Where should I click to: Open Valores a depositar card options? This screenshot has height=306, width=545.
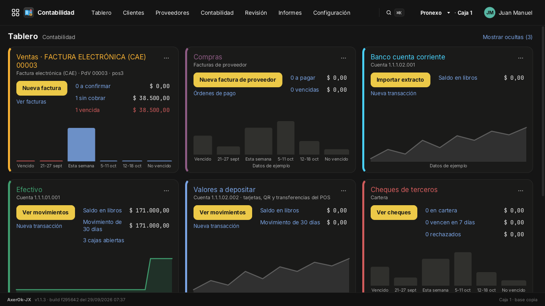tap(344, 190)
